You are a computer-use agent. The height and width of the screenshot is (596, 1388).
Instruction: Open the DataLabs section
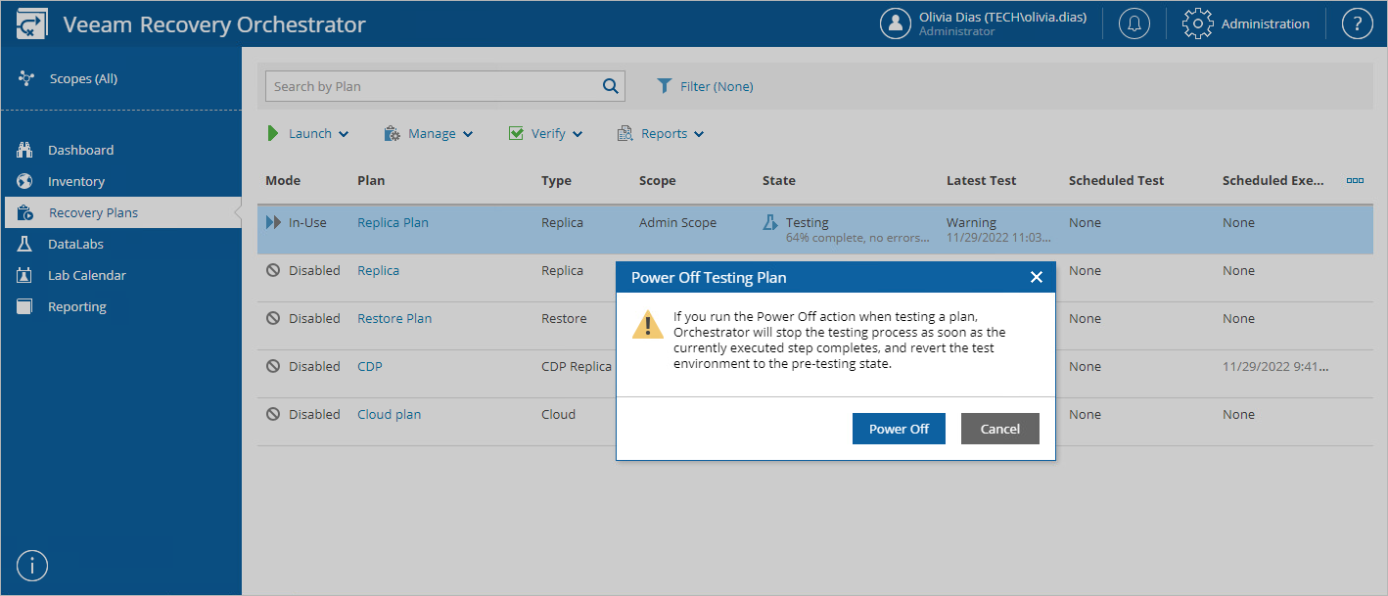point(75,243)
